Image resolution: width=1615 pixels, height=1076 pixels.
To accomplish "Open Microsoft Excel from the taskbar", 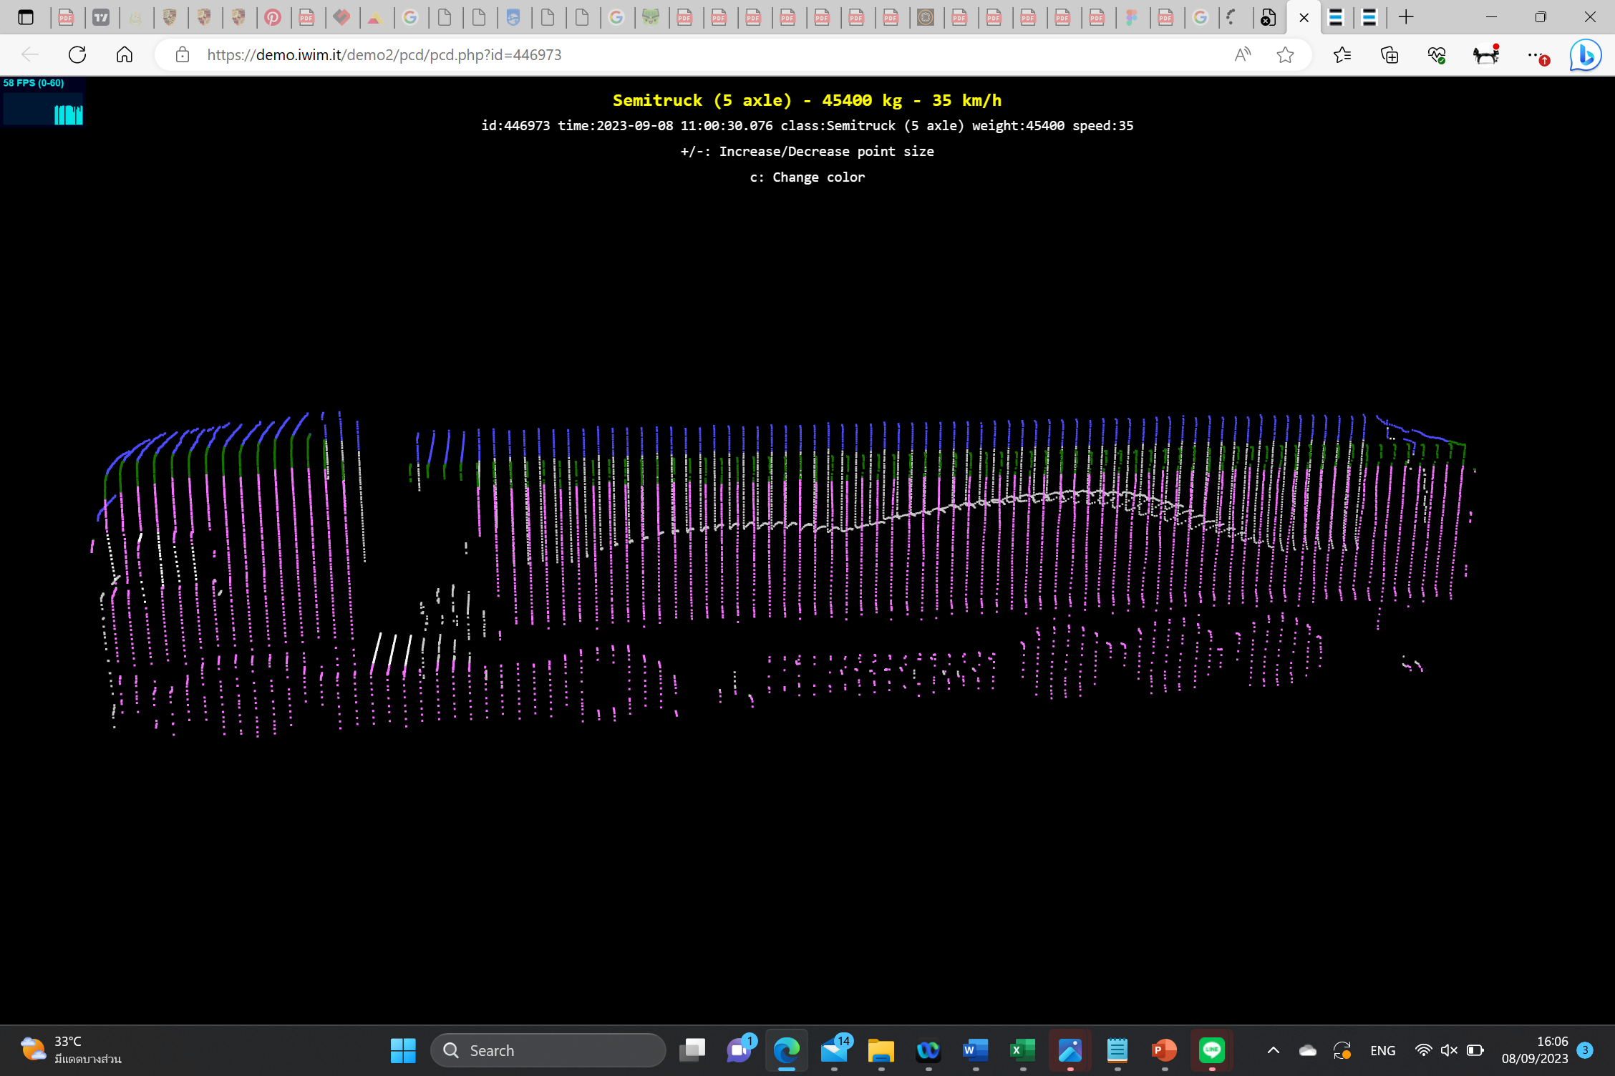I will (x=1022, y=1050).
